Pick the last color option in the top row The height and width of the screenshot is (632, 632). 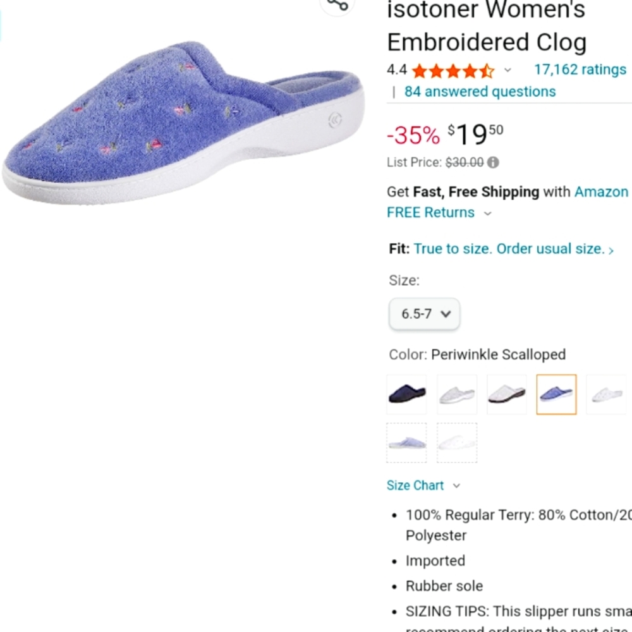[605, 394]
